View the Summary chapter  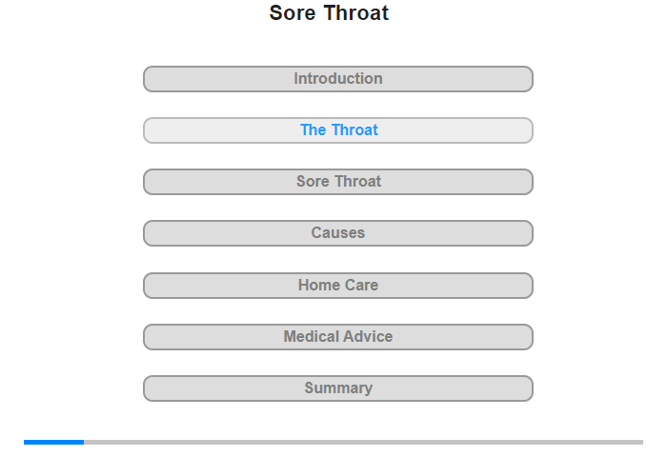coord(338,388)
